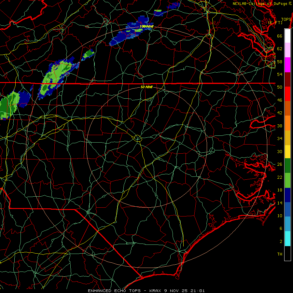Select the '38' legend value

click(x=280, y=126)
